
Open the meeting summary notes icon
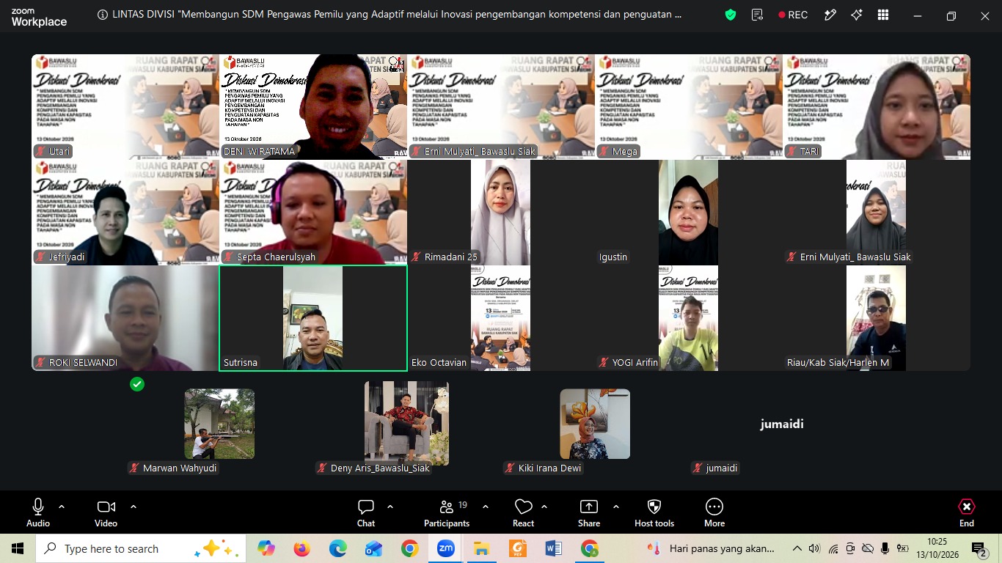(758, 15)
